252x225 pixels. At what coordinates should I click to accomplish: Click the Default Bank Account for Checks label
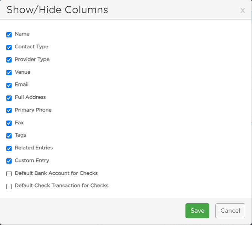pyautogui.click(x=56, y=173)
